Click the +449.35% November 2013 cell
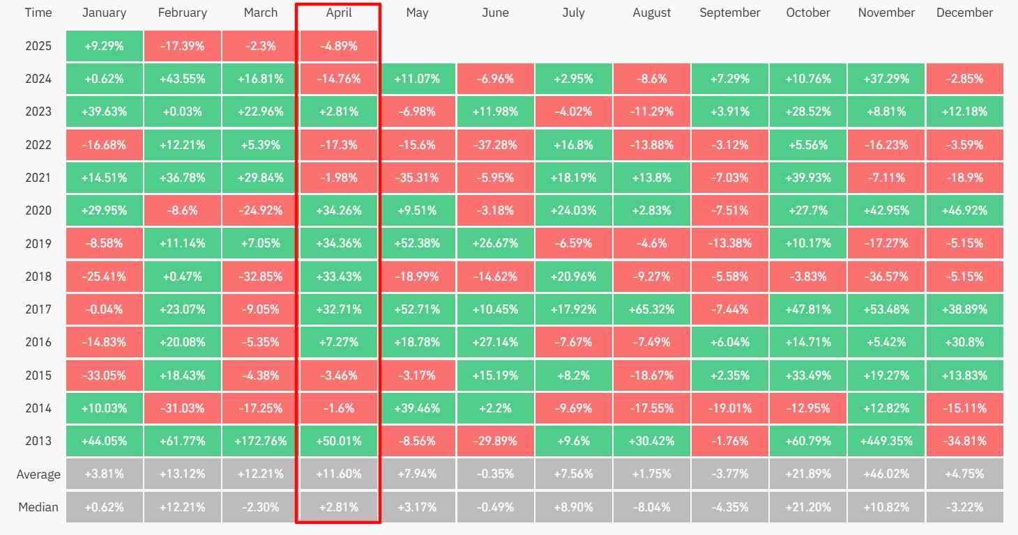Image resolution: width=1018 pixels, height=535 pixels. 886,441
